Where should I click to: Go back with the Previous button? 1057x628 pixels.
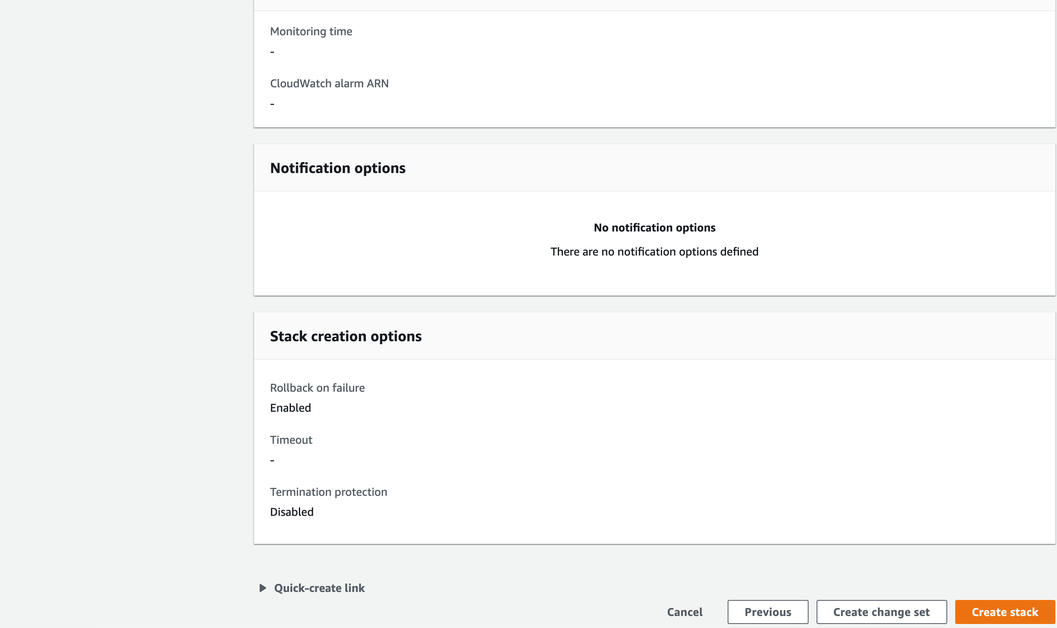coord(768,612)
